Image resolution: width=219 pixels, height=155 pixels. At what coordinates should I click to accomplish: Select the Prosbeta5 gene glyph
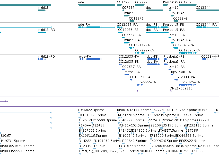pyautogui.click(x=166, y=5)
